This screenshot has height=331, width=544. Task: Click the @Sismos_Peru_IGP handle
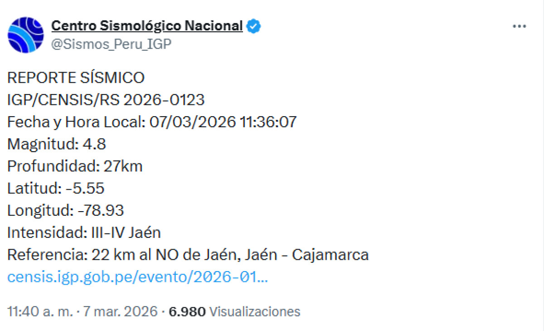(x=112, y=44)
